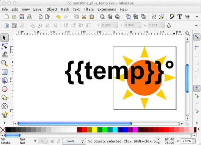This screenshot has height=145, width=201.
Task: Open the Extensions menu
Action: pyautogui.click(x=107, y=9)
